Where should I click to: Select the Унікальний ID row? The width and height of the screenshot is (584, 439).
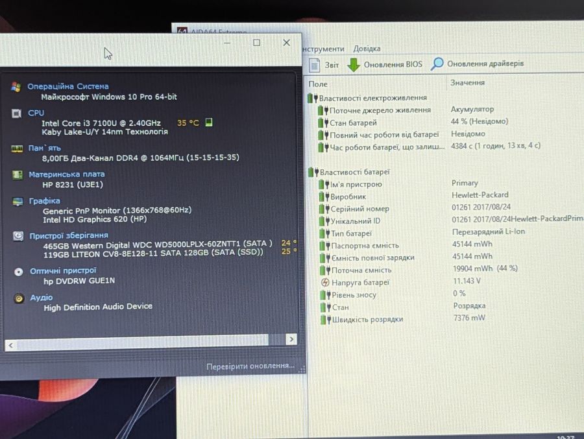pos(452,220)
